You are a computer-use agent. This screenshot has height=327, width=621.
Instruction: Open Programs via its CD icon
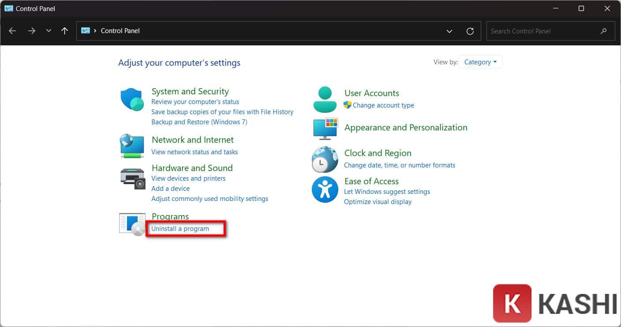click(x=131, y=223)
